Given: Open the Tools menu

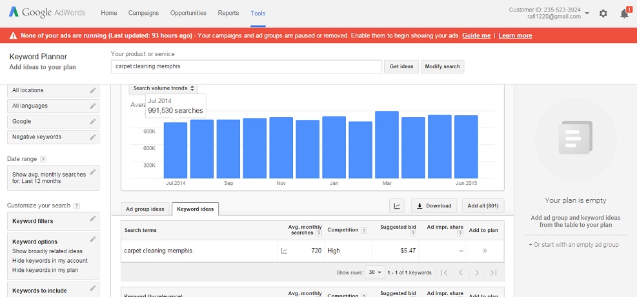Looking at the screenshot, I should click(x=258, y=14).
